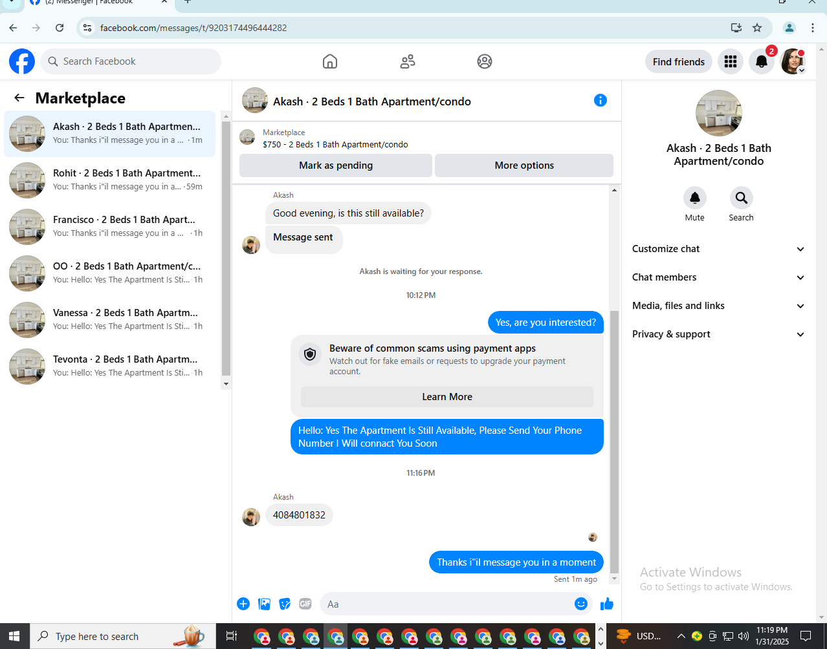Viewport: 827px width, 649px height.
Task: Open the taskbar clock showing 11:19 PM
Action: click(772, 636)
